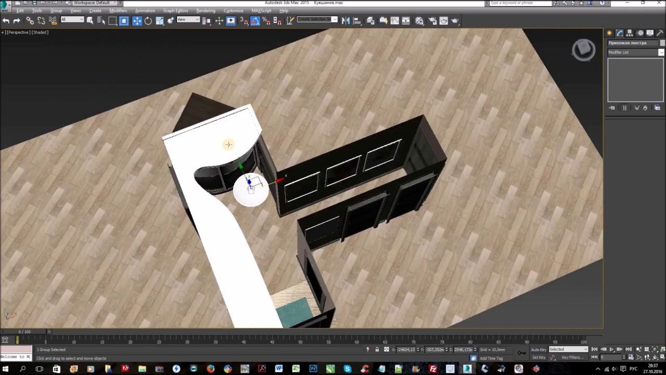Toggle the Selection Lock padlock
The image size is (666, 375).
[377, 349]
